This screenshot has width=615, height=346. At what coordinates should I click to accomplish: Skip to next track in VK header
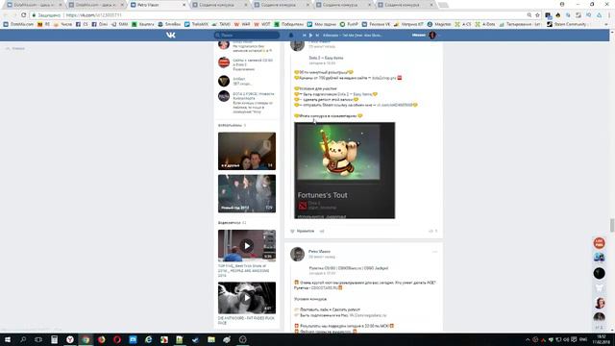click(x=317, y=35)
